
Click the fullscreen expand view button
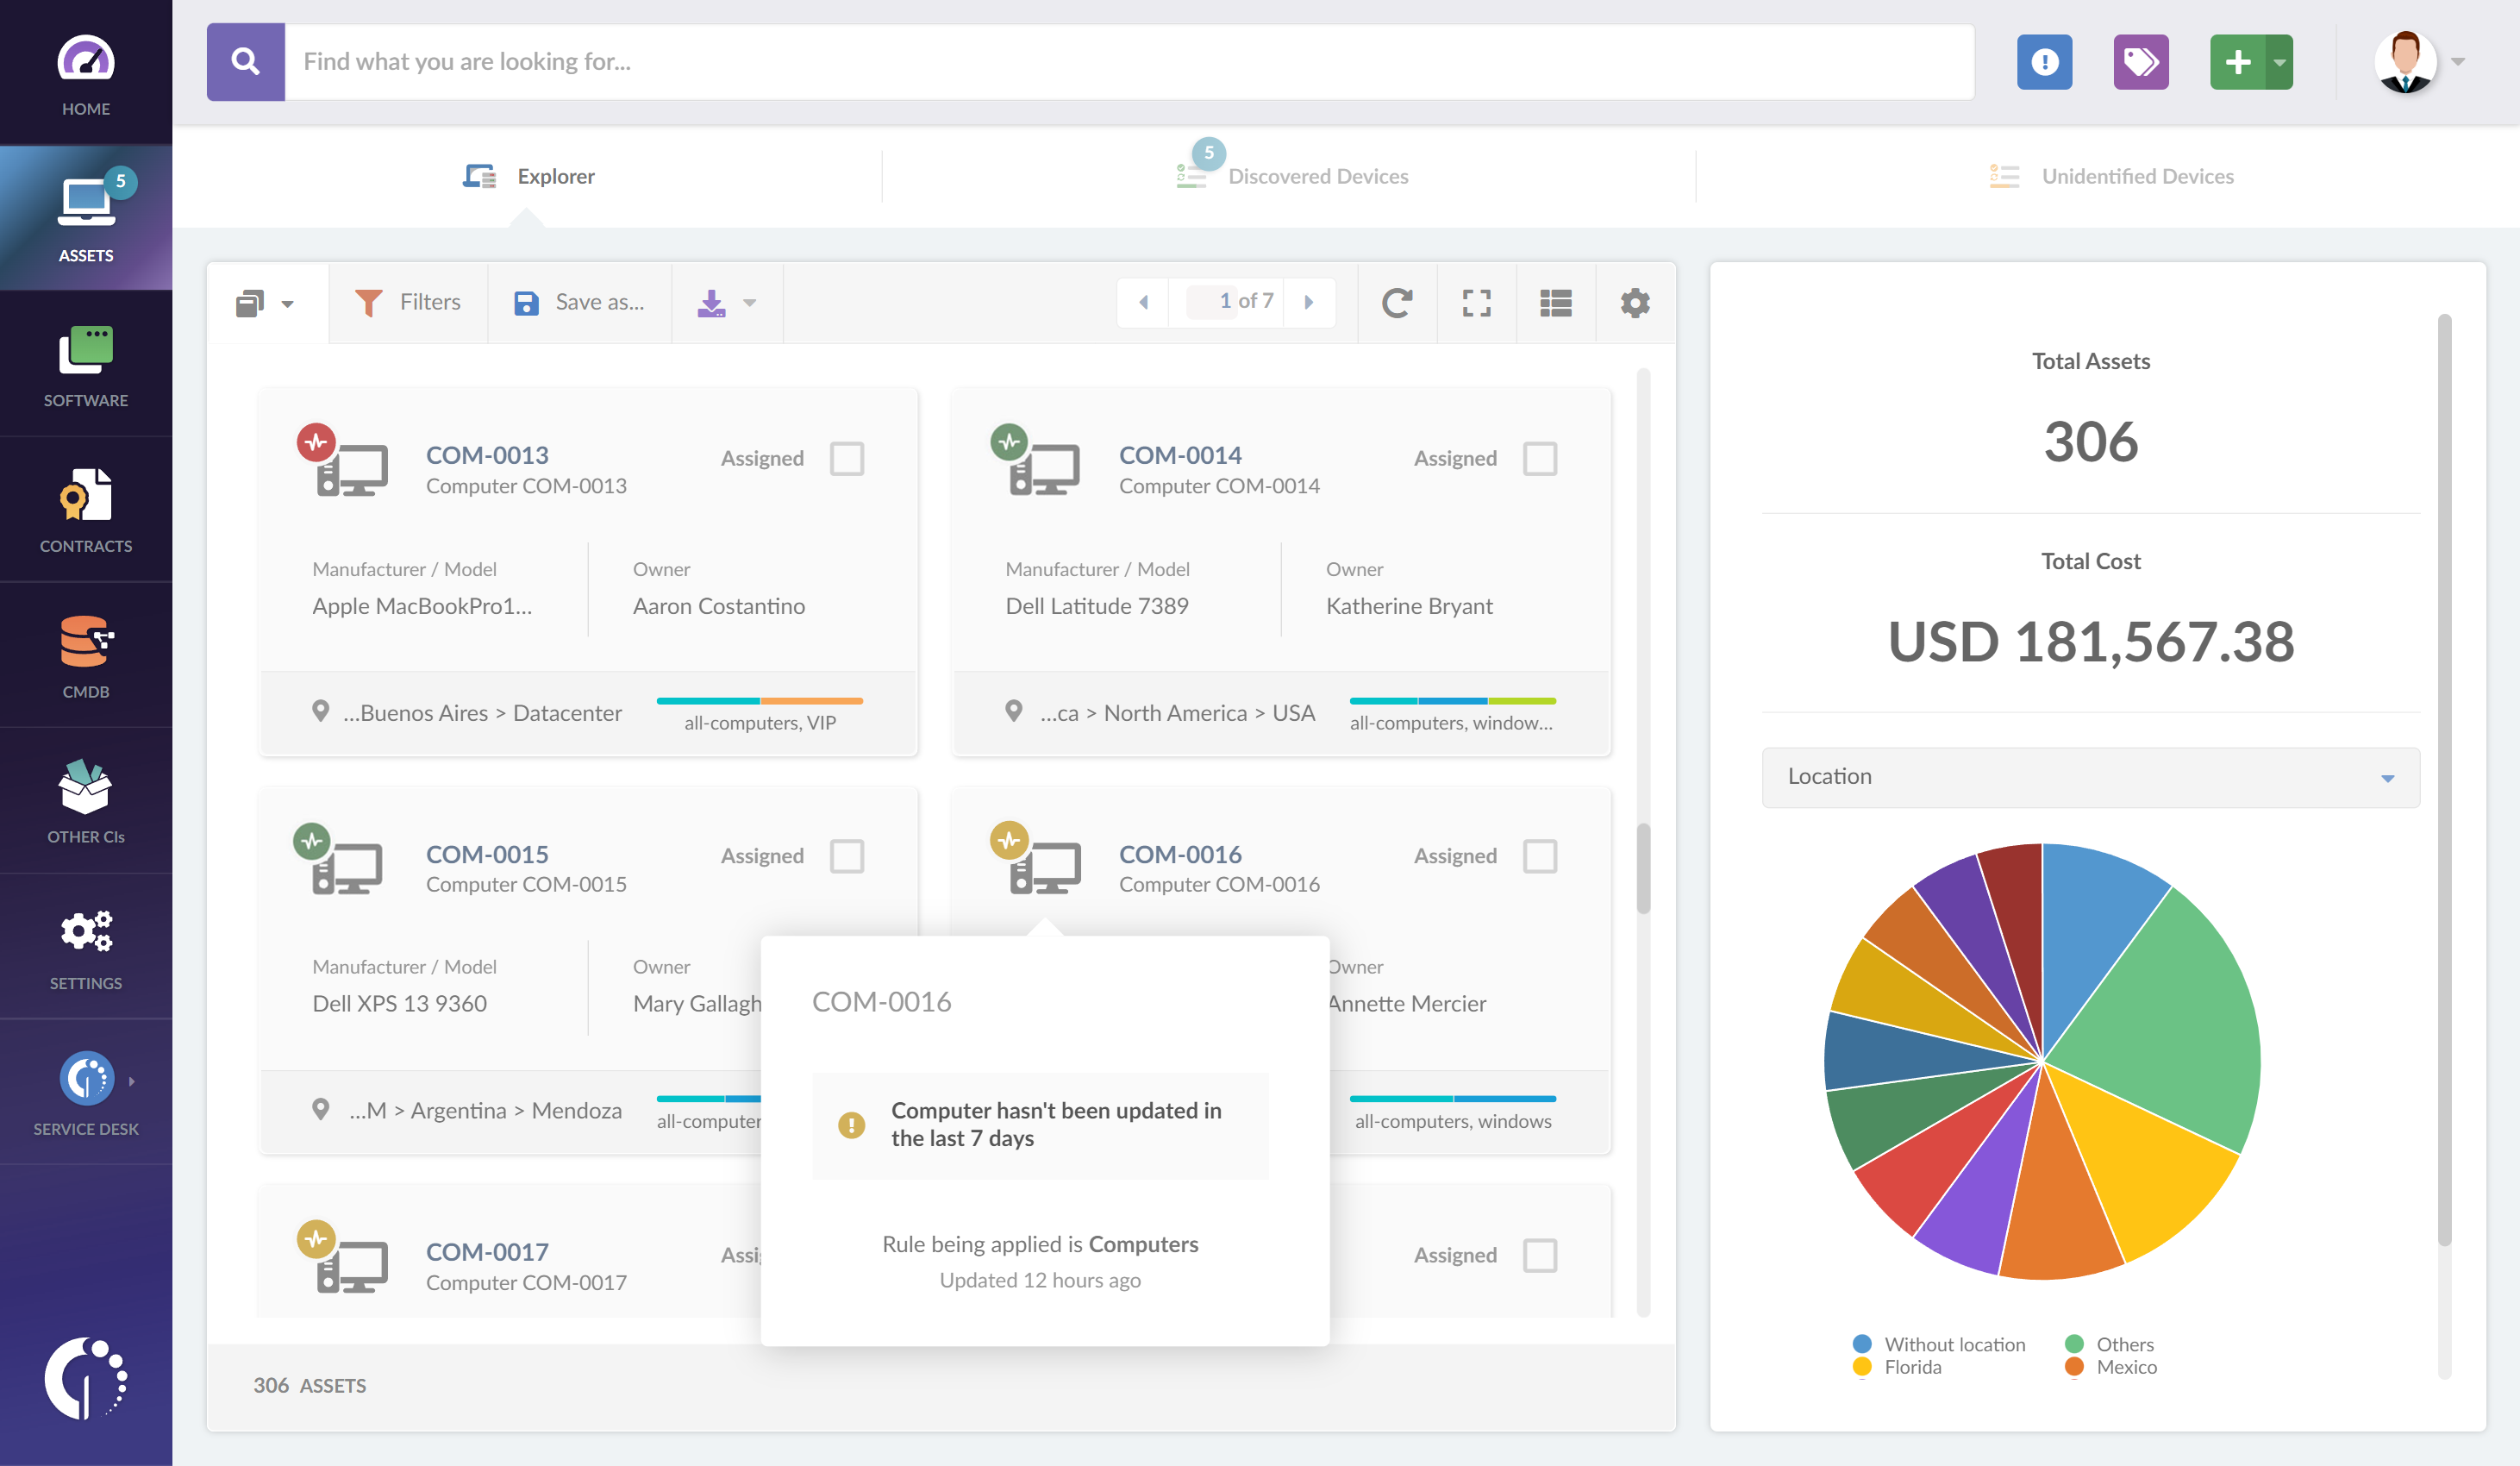click(1477, 300)
